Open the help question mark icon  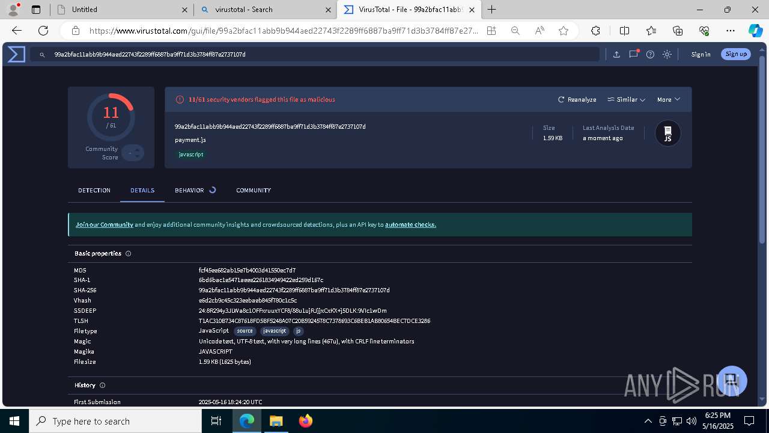click(650, 54)
